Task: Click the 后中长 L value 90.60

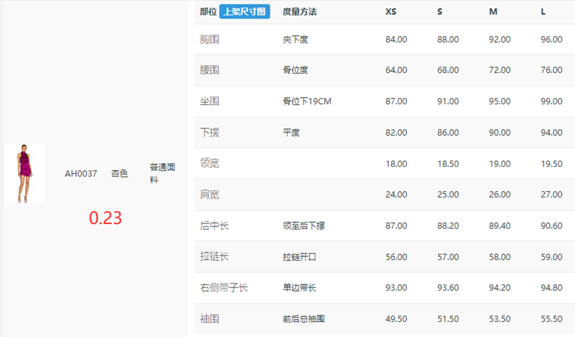Action: (x=551, y=226)
